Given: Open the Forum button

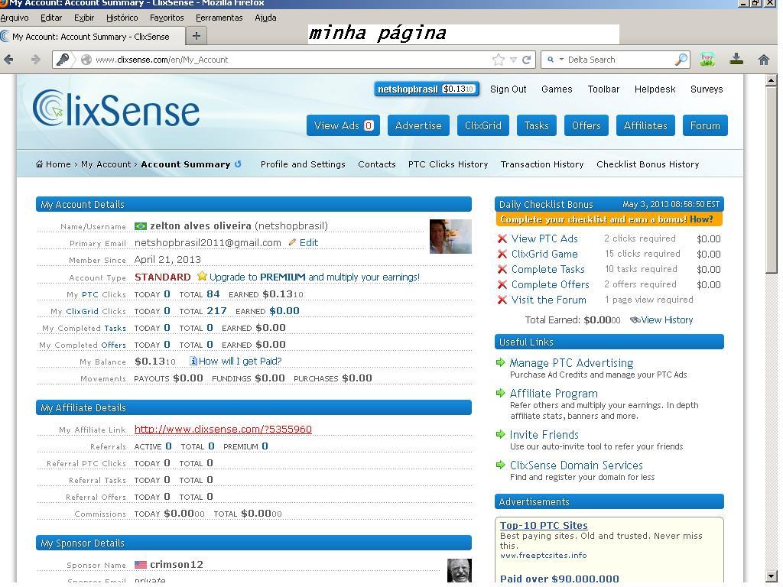Looking at the screenshot, I should click(705, 125).
